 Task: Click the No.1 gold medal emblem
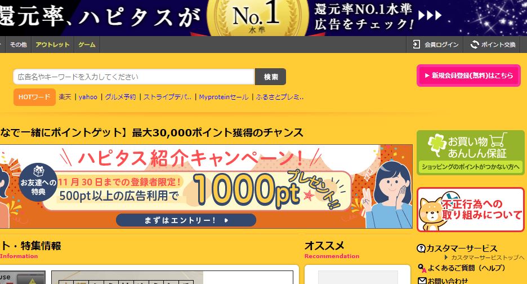[257, 17]
